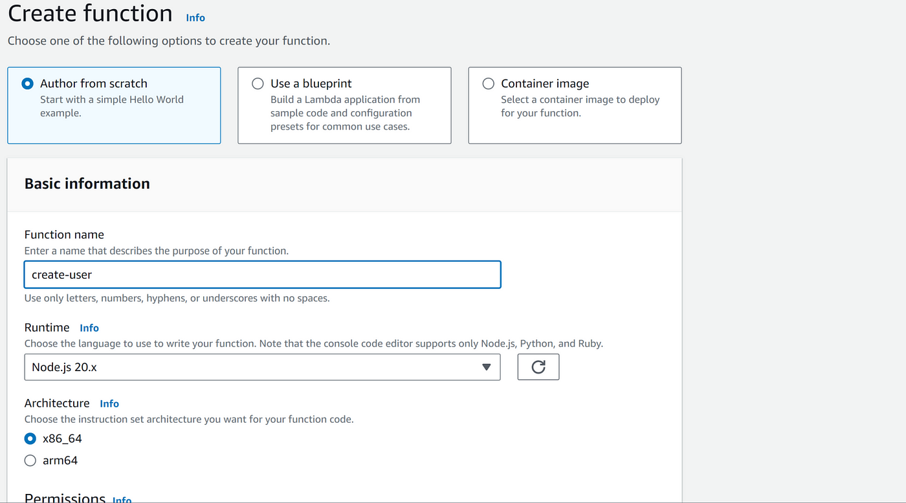
Task: Click the Hello World example description
Action: 111,106
